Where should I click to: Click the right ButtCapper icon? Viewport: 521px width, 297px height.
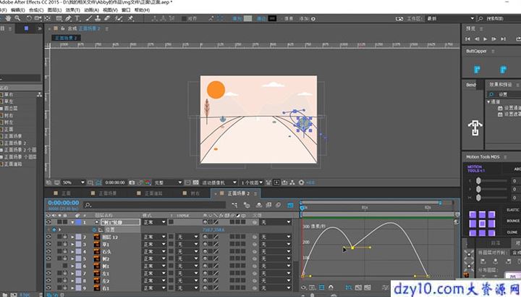[x=503, y=69]
